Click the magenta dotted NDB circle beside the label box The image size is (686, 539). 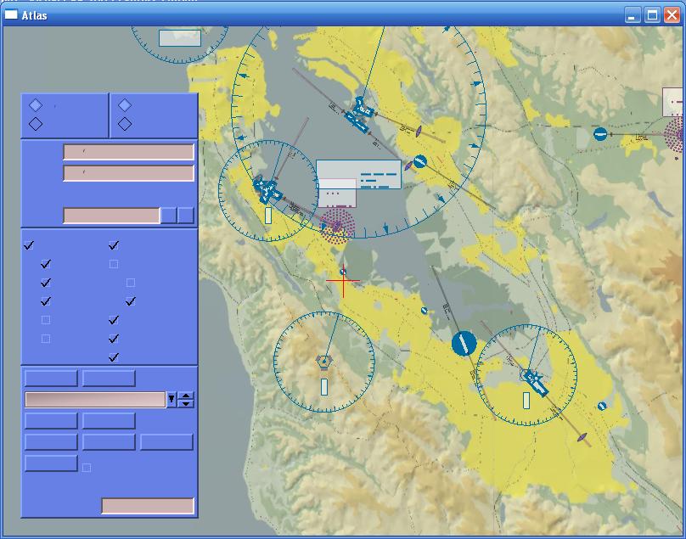click(337, 227)
